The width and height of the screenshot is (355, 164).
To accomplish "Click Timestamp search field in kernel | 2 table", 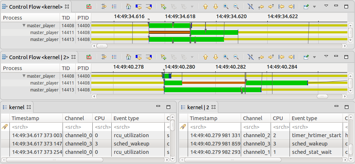I will (x=214, y=127).
